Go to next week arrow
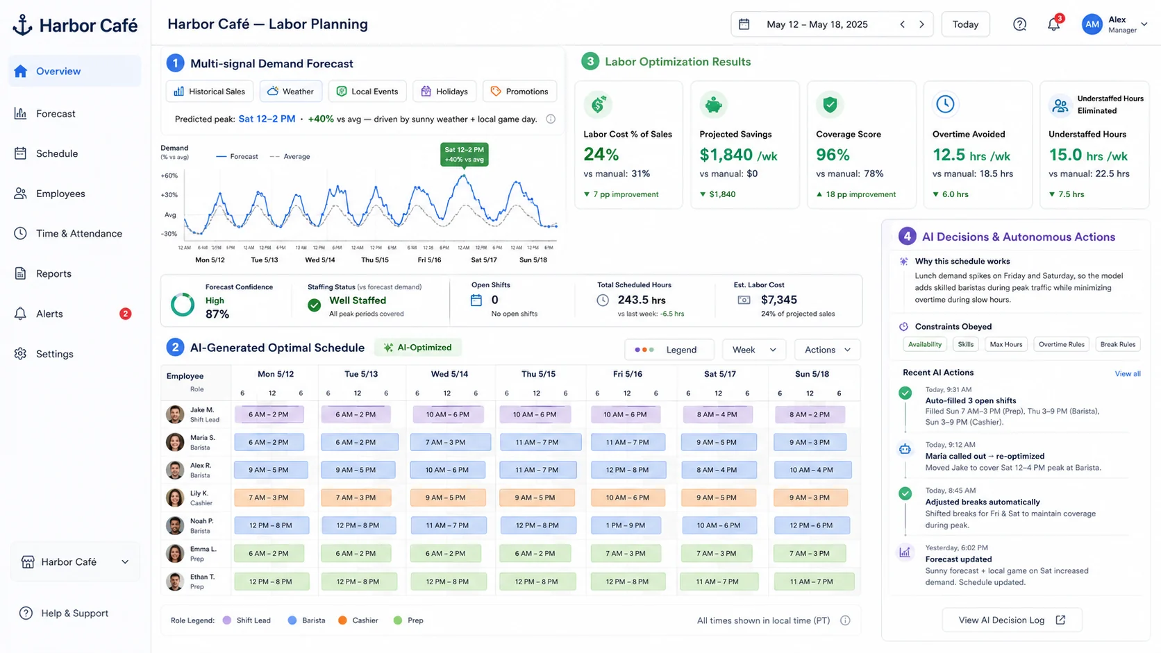This screenshot has width=1161, height=653. [922, 24]
